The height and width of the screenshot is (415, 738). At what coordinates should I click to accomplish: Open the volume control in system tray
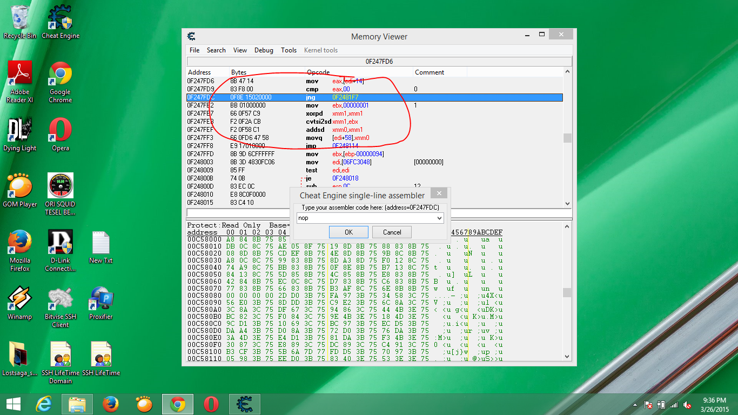point(688,405)
